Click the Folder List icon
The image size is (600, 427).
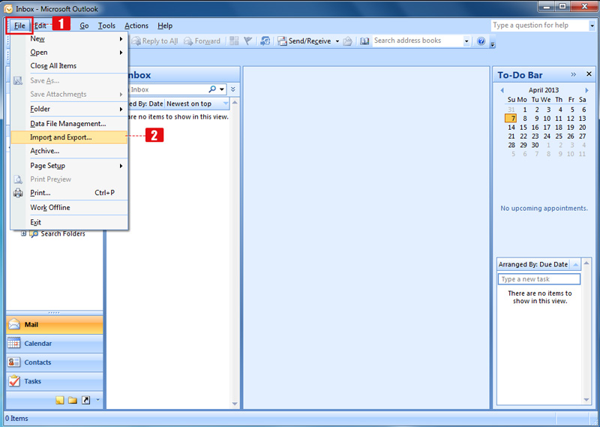pyautogui.click(x=73, y=400)
